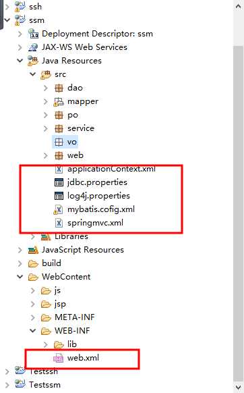Viewport: 244px width, 393px height.
Task: Click the ssm project icon
Action: (x=20, y=20)
